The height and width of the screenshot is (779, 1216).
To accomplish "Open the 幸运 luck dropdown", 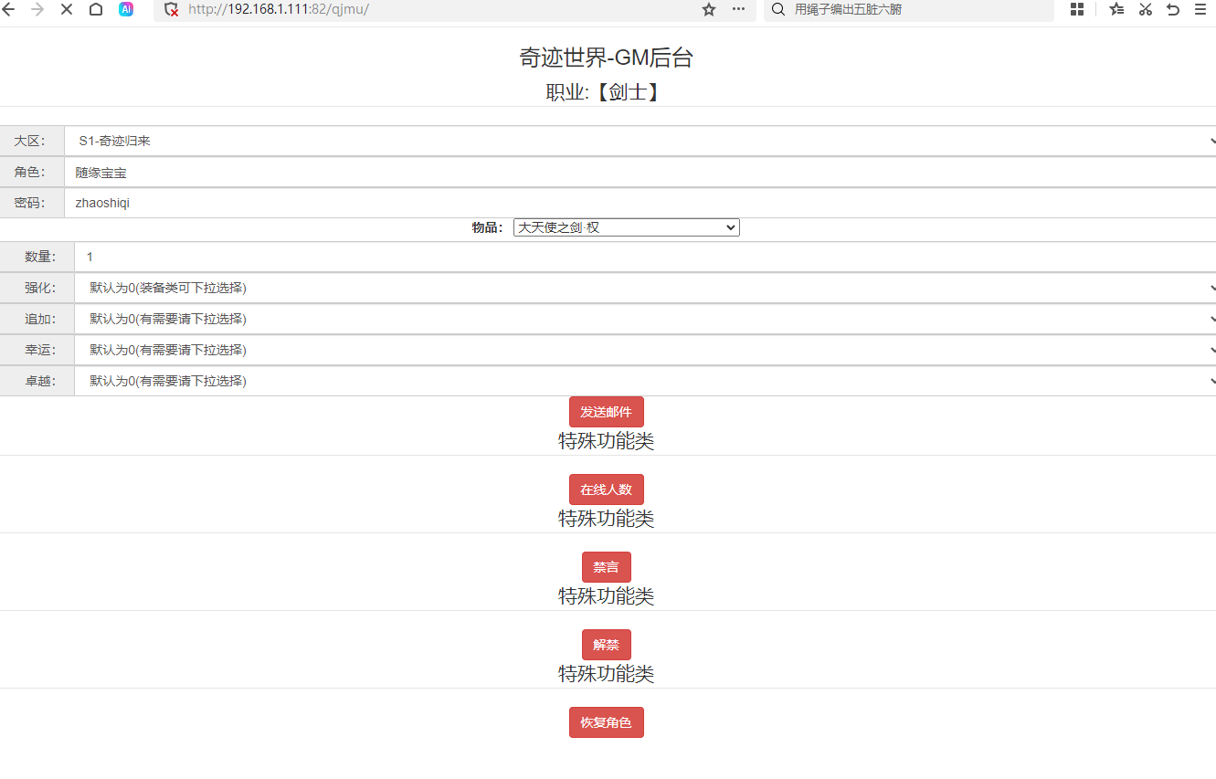I will (644, 351).
